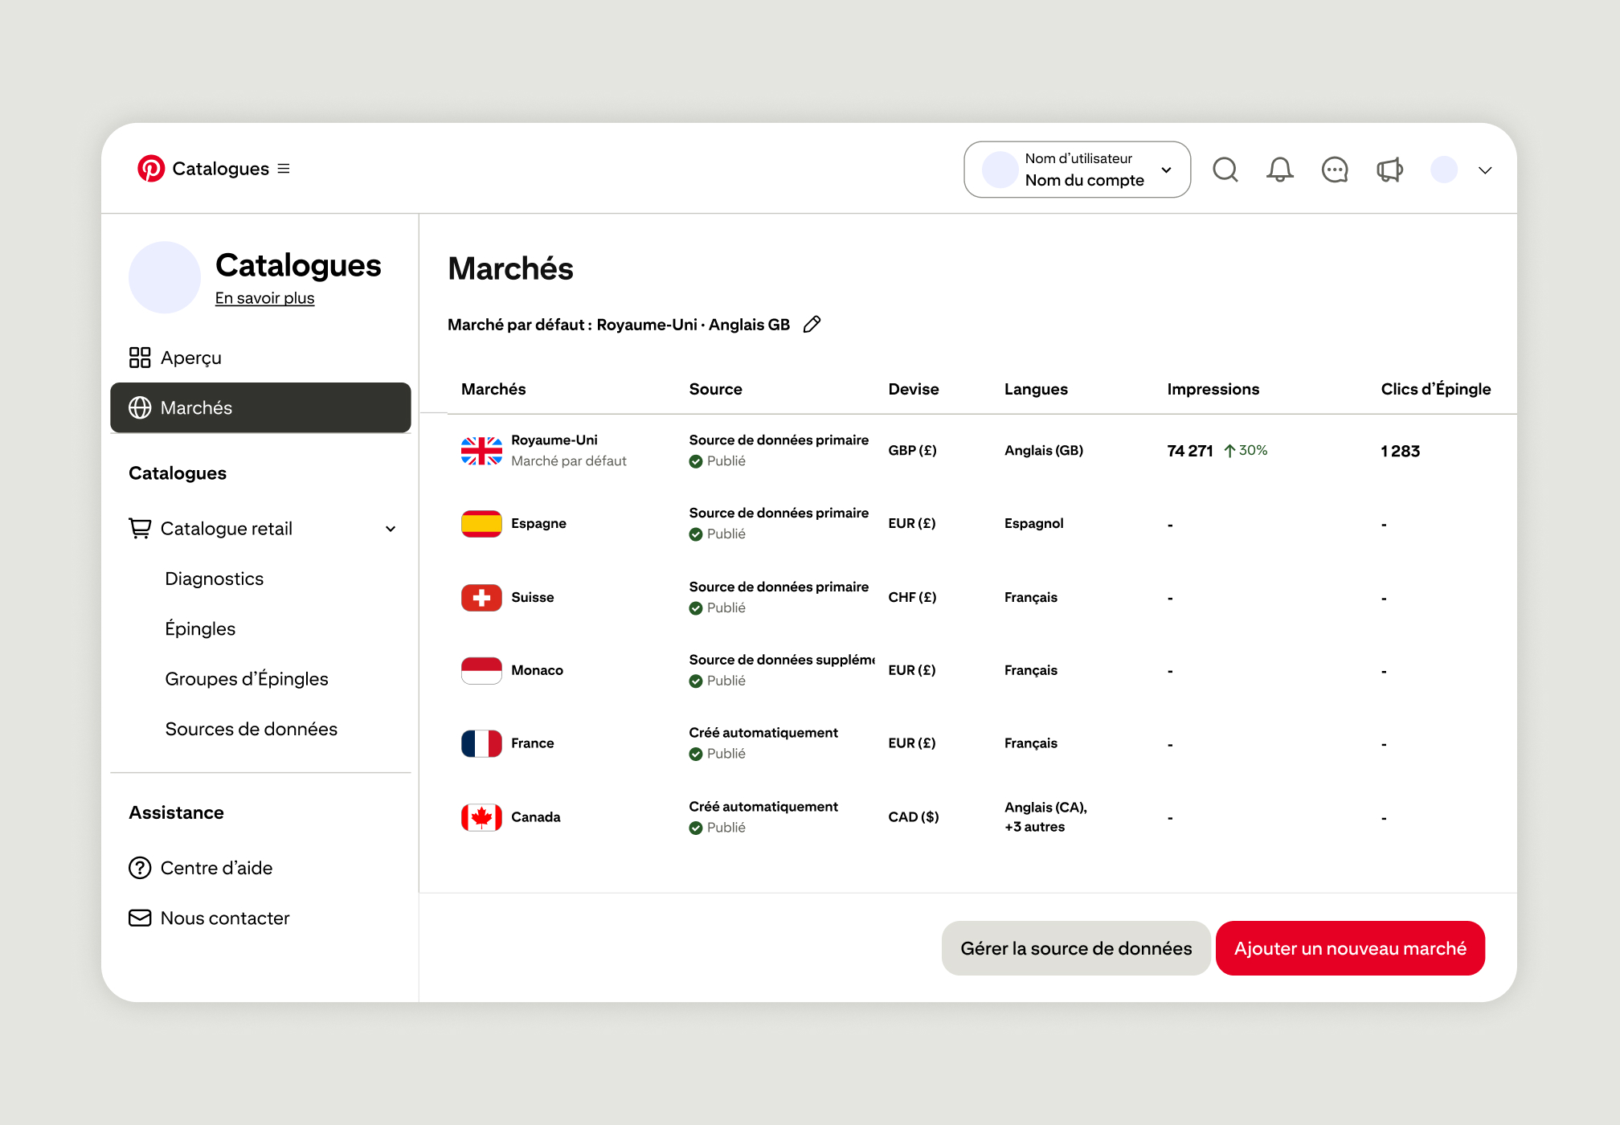Click the En savoir plus link
Viewport: 1620px width, 1125px height.
pos(264,298)
